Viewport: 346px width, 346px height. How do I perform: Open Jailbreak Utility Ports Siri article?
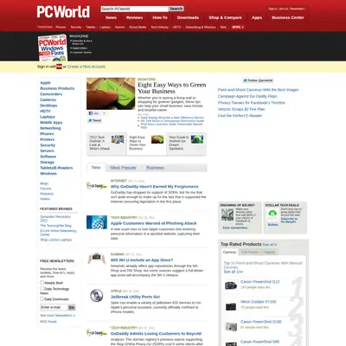135,297
